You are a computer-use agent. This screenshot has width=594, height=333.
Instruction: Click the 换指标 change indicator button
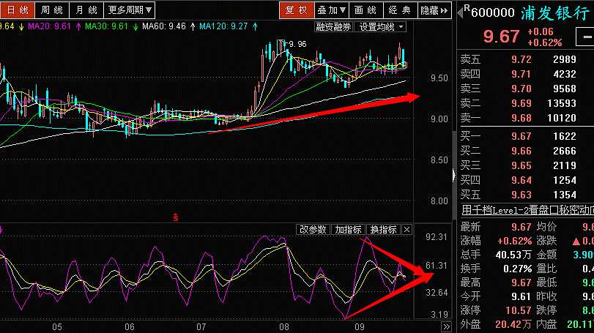tap(383, 230)
